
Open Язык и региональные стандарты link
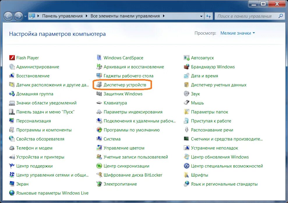224,184
